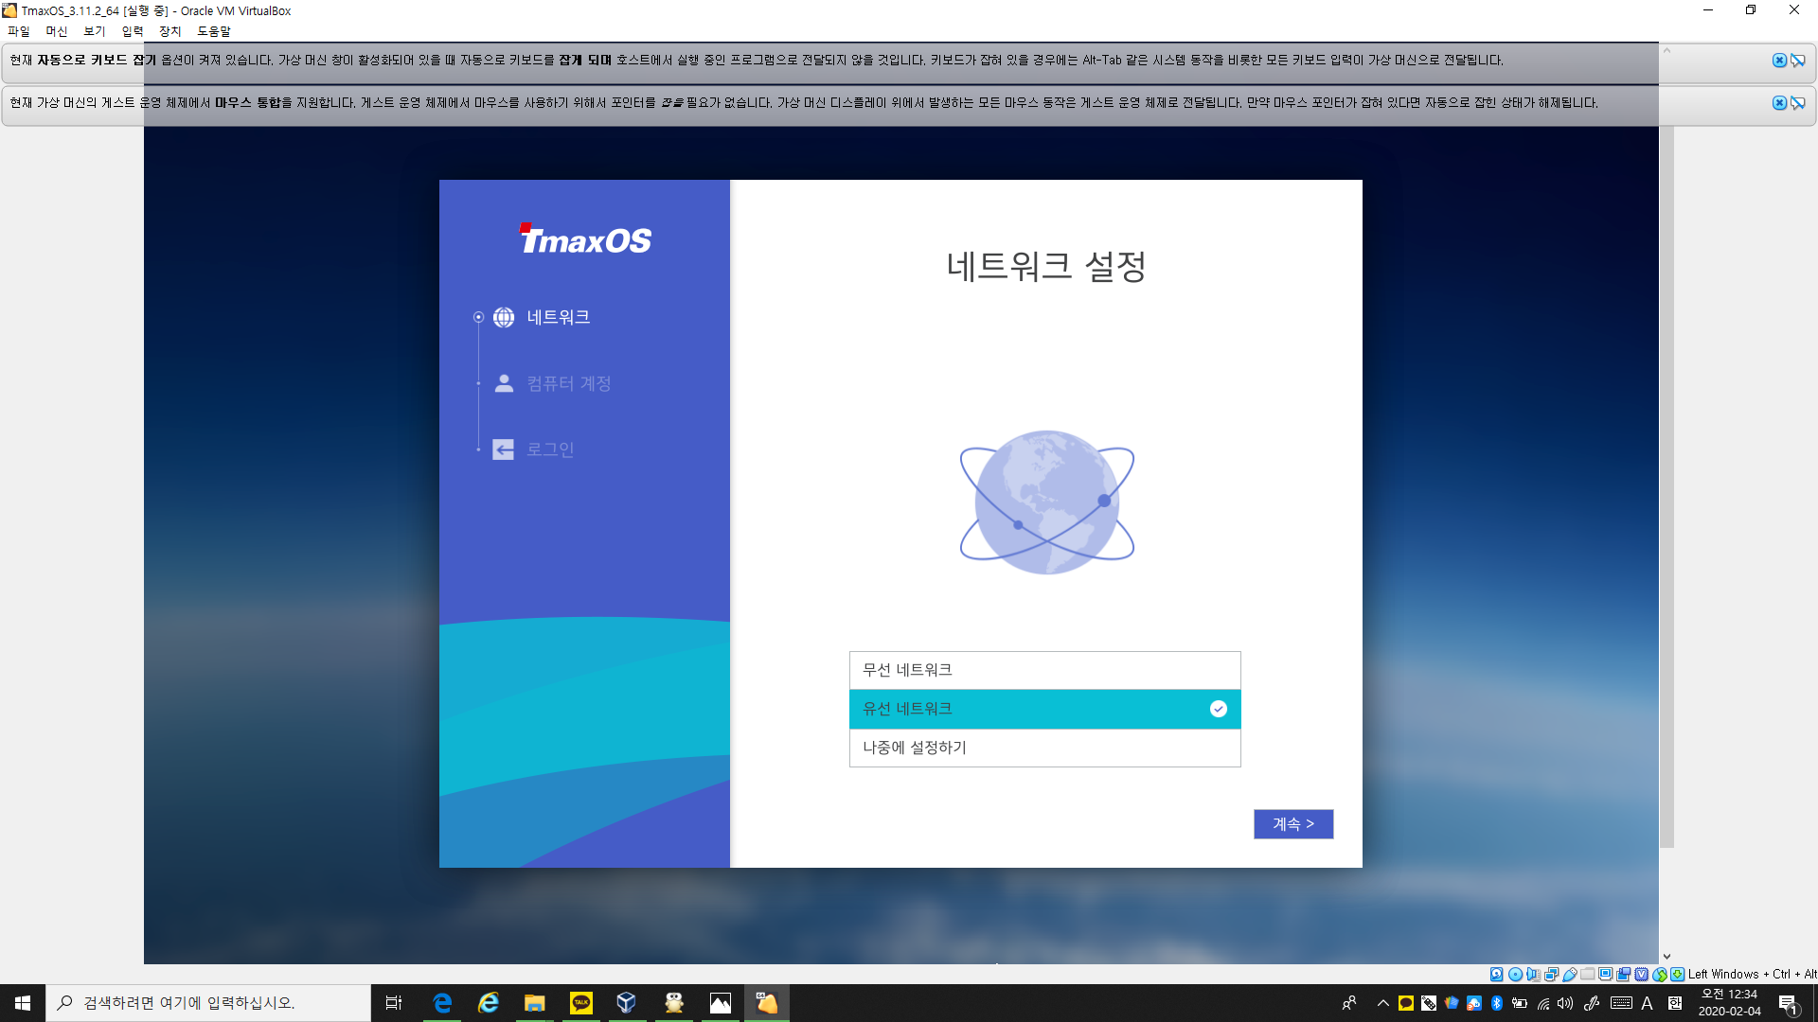This screenshot has width=1818, height=1022.
Task: Click the optical disc status icon
Action: 1515,974
